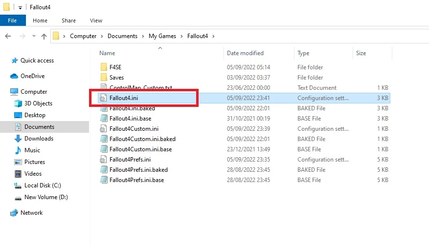
Task: Go up one folder level
Action: pos(44,36)
